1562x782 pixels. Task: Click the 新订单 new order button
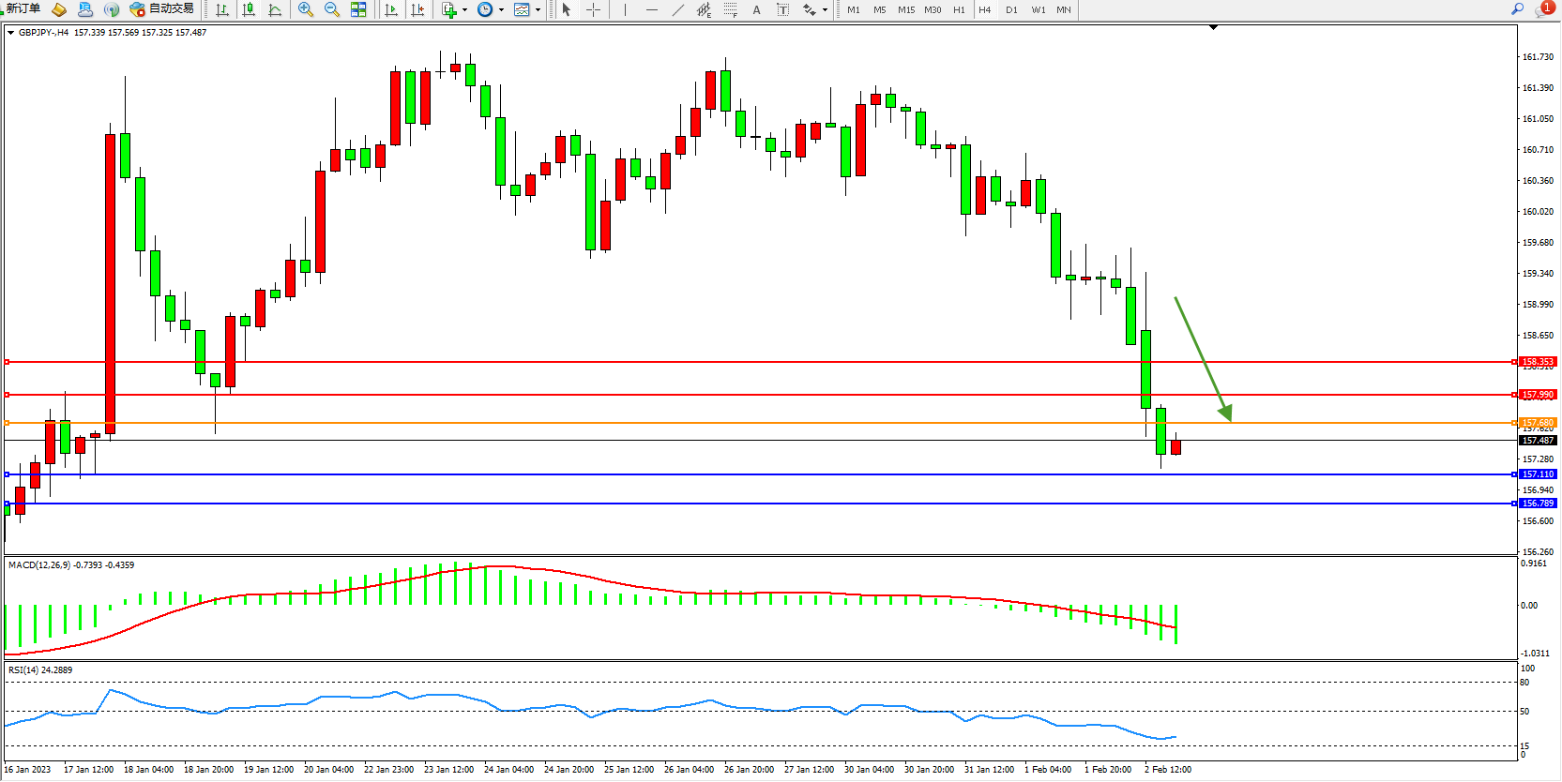click(x=23, y=9)
